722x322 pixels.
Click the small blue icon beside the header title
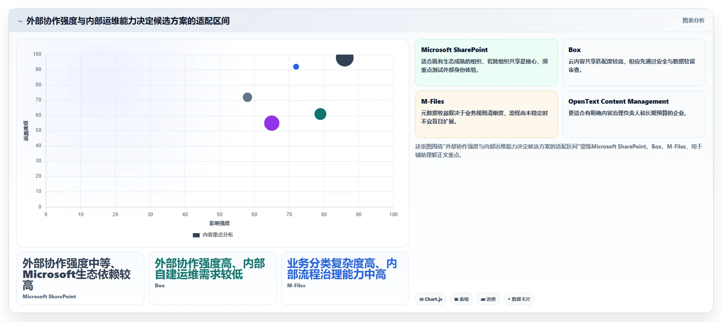click(20, 21)
